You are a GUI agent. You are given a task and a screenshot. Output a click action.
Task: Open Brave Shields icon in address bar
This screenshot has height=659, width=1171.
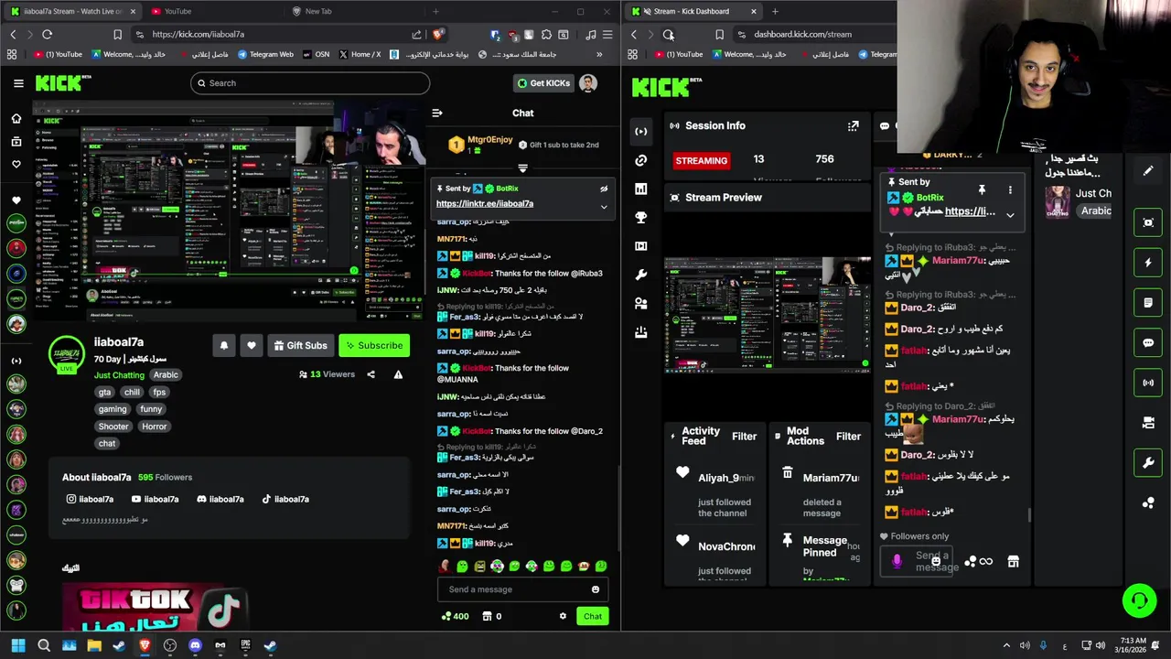pos(438,34)
